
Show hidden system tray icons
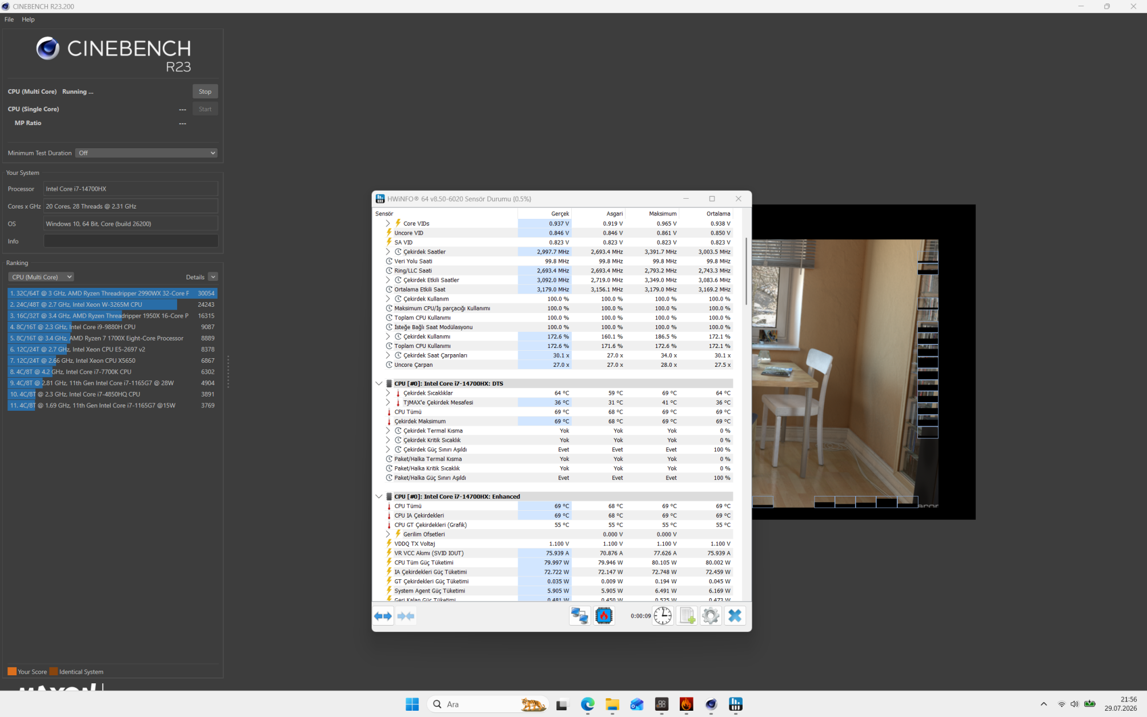tap(1044, 704)
